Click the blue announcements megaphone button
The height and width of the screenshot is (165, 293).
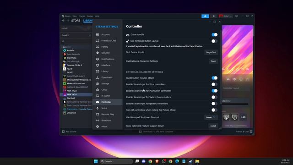[205, 16]
